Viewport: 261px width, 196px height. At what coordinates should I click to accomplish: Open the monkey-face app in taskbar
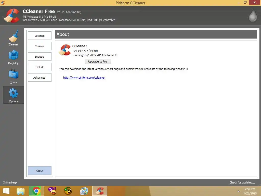tap(68, 191)
